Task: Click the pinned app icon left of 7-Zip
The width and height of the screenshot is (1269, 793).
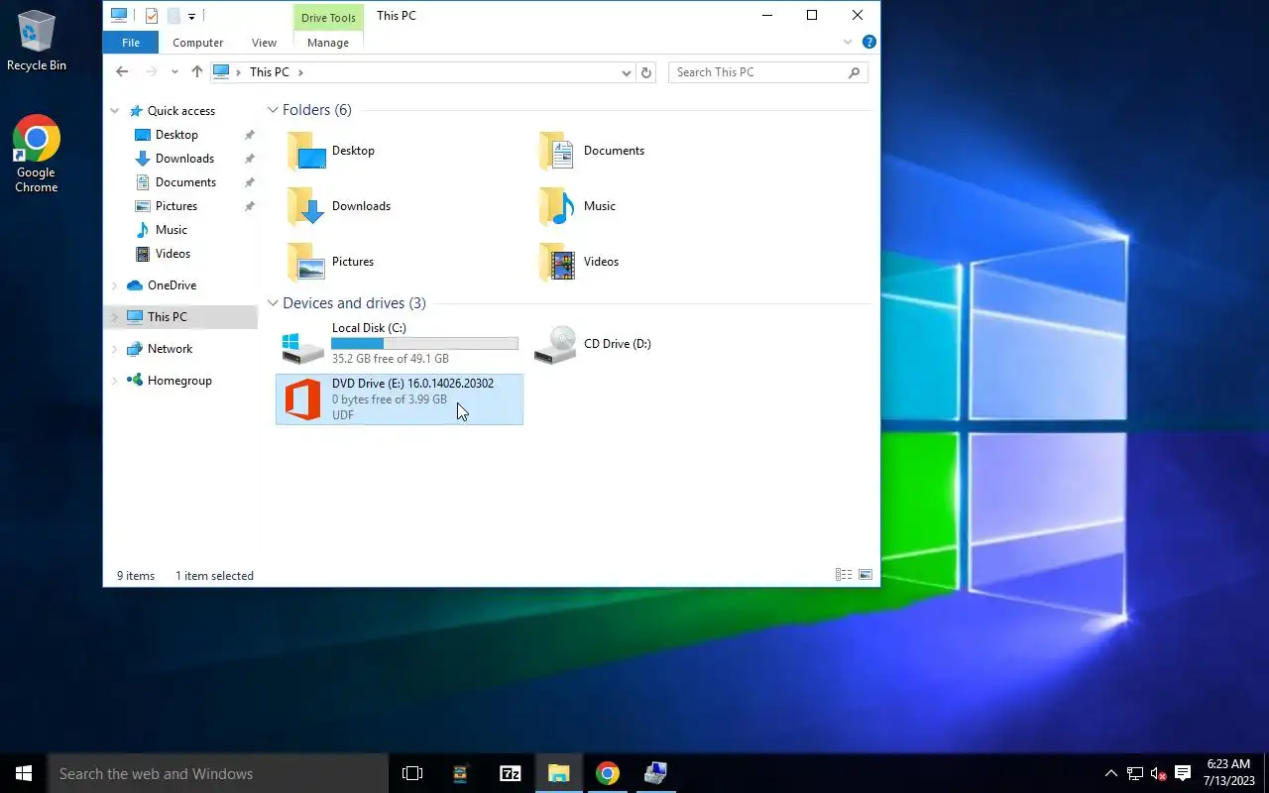Action: click(x=461, y=773)
